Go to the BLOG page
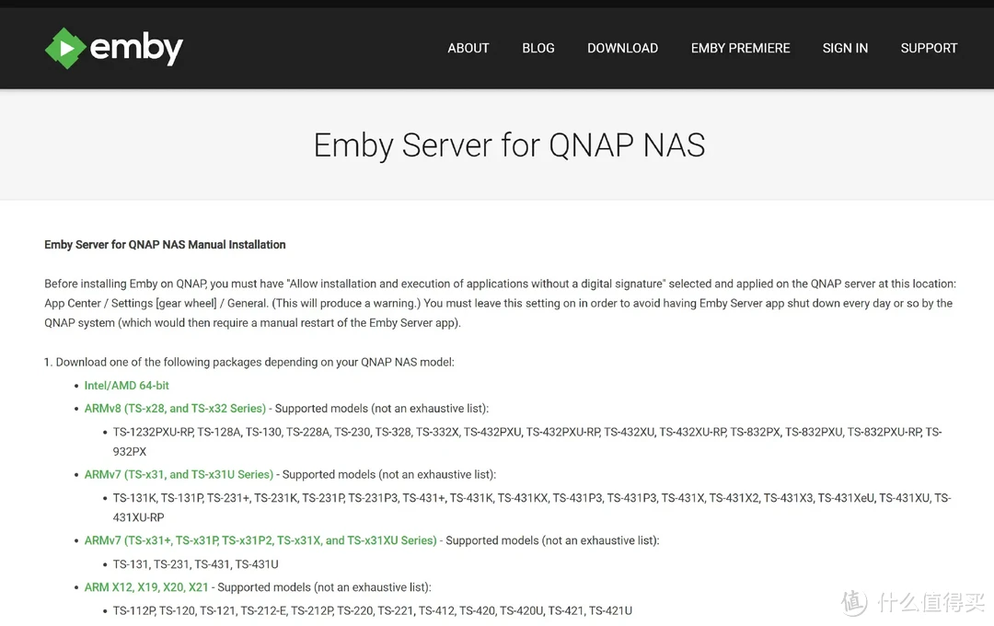Viewport: 994px width, 626px height. click(538, 48)
